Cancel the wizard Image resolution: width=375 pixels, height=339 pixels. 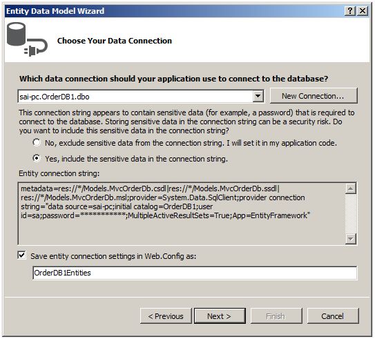[333, 316]
